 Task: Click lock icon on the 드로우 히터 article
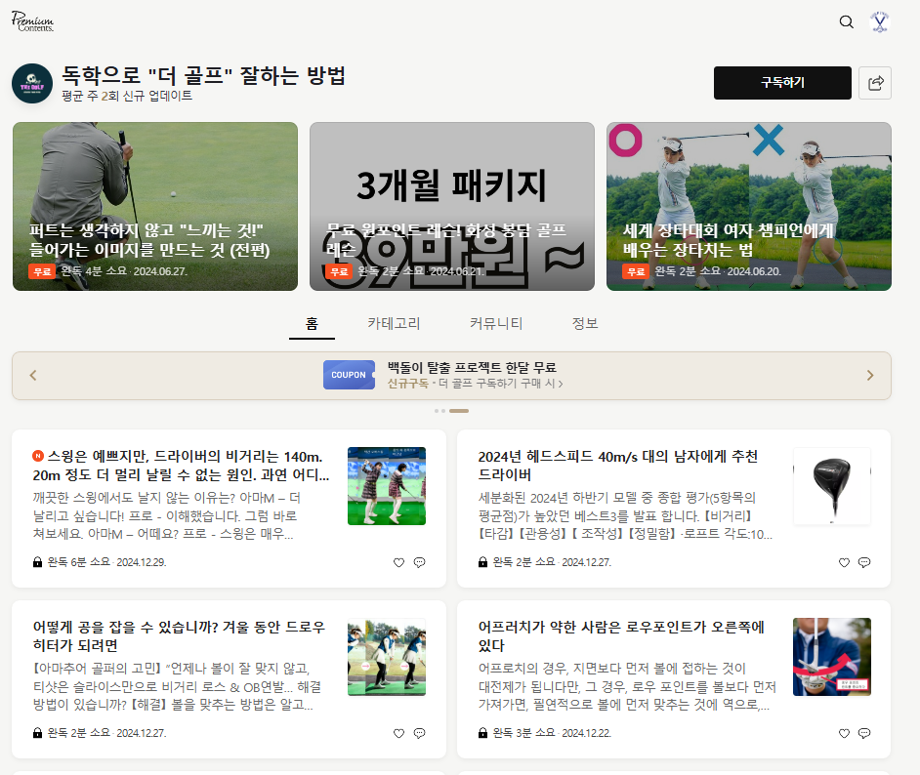click(x=37, y=733)
